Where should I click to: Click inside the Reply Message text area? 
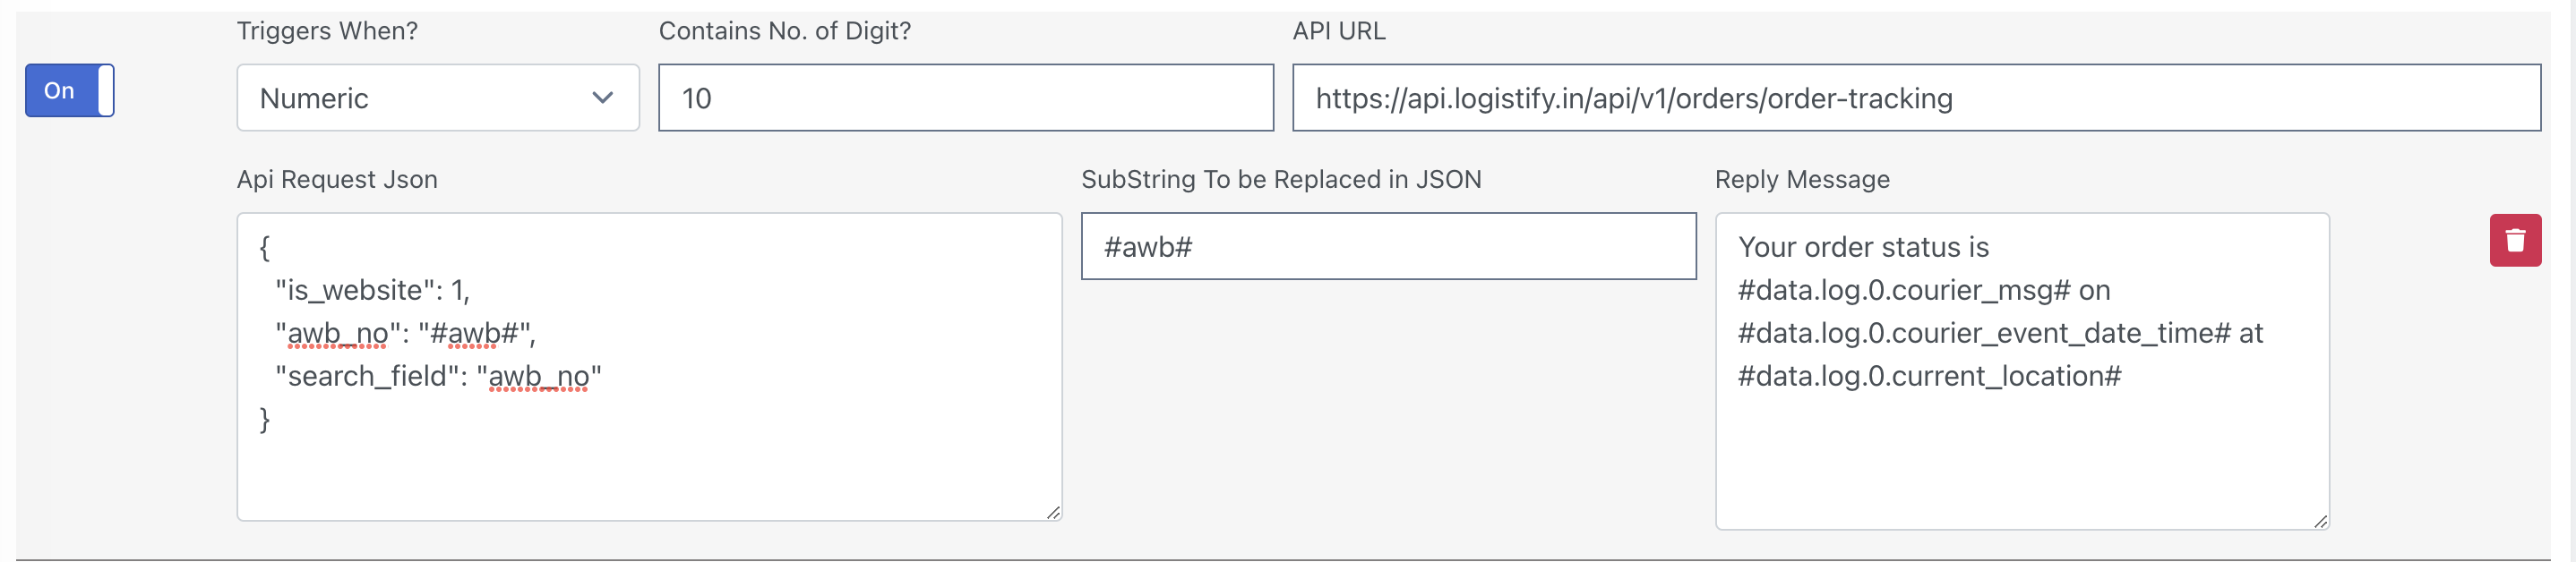click(x=2021, y=370)
